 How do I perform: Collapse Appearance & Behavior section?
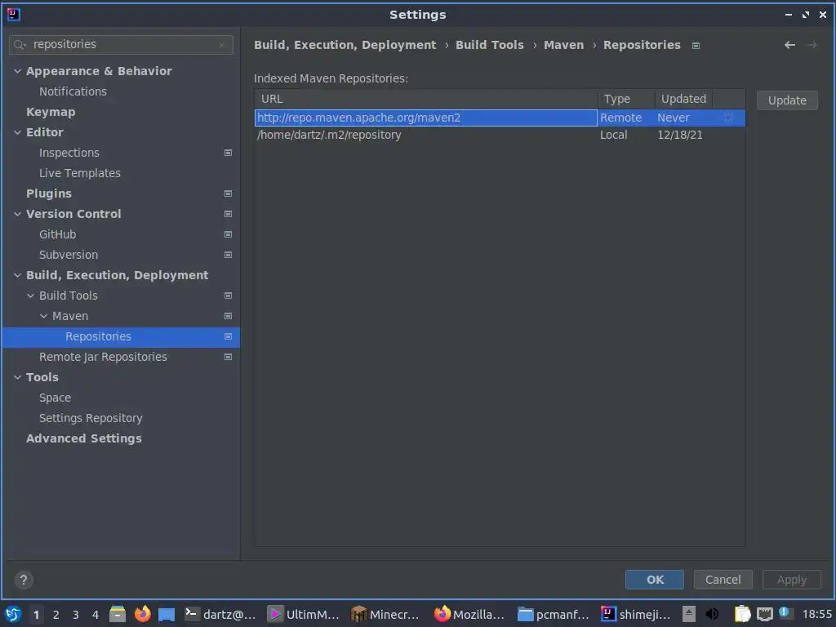click(18, 71)
